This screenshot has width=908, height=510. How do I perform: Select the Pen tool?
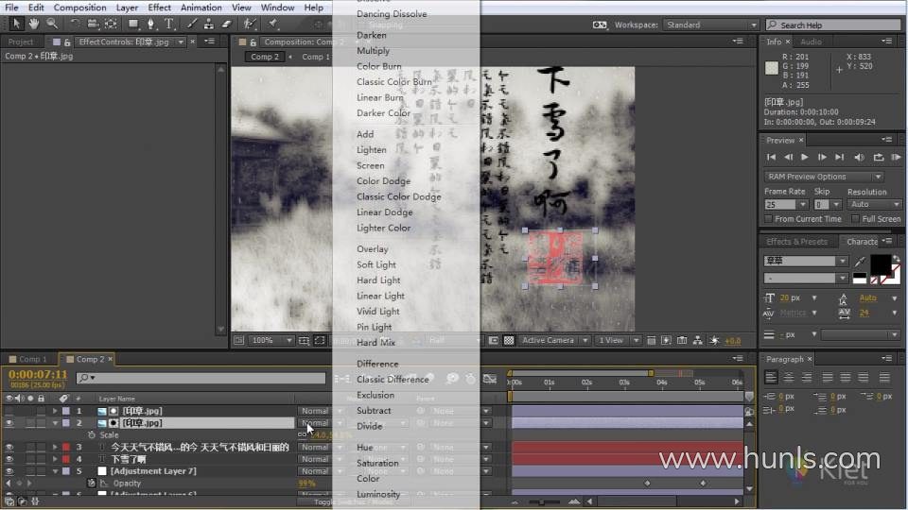coord(151,24)
